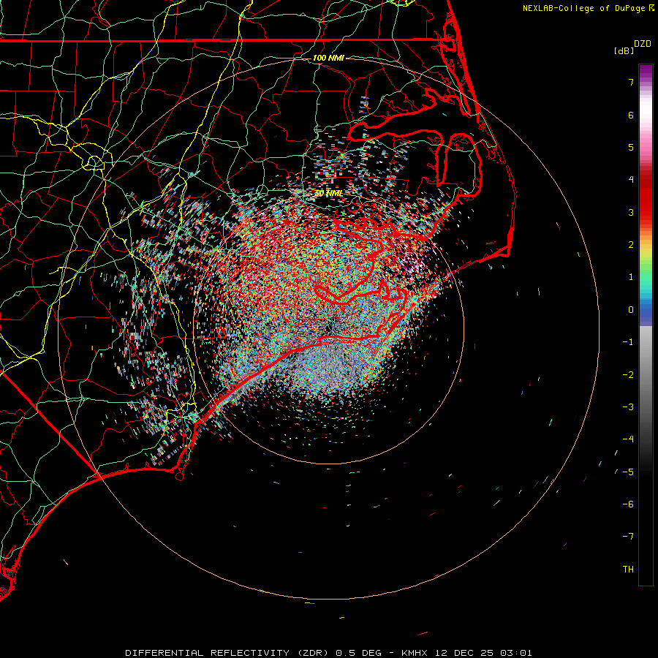Click the -5 dB legend value
The width and height of the screenshot is (658, 658).
click(x=628, y=472)
